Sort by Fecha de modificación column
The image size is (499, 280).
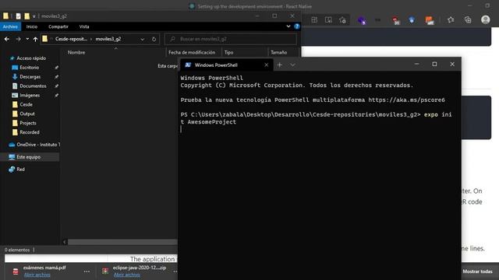point(192,52)
